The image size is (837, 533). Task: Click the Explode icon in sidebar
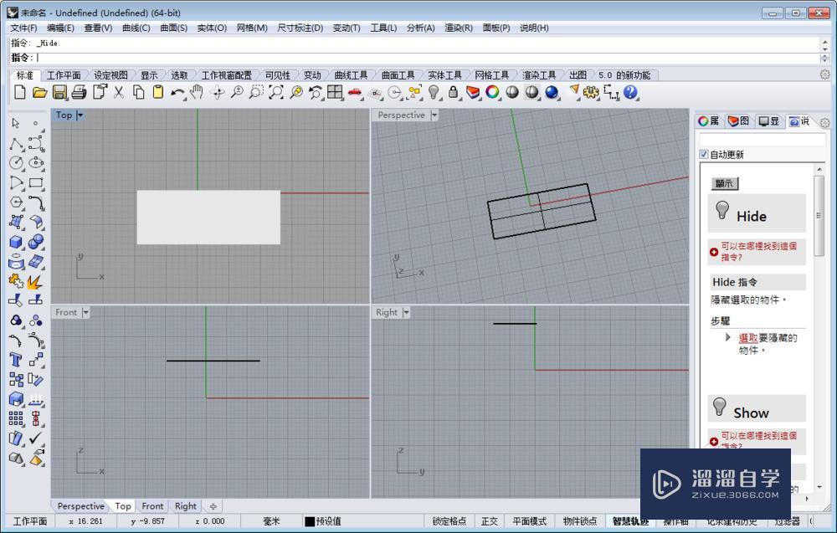point(36,281)
